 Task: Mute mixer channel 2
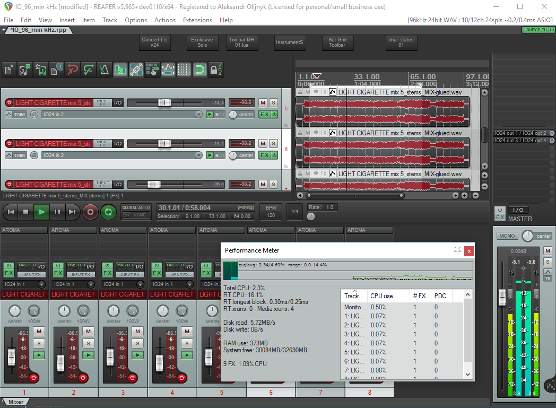(x=88, y=331)
